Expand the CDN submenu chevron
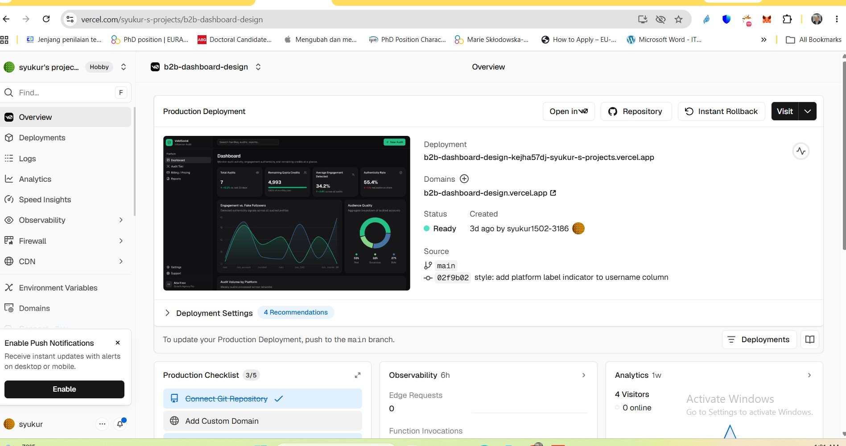The image size is (846, 446). pyautogui.click(x=121, y=262)
